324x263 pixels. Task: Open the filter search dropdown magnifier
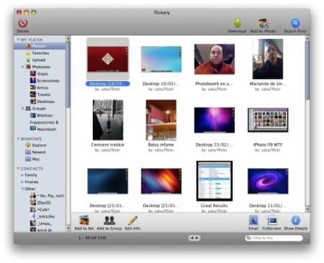tap(249, 238)
